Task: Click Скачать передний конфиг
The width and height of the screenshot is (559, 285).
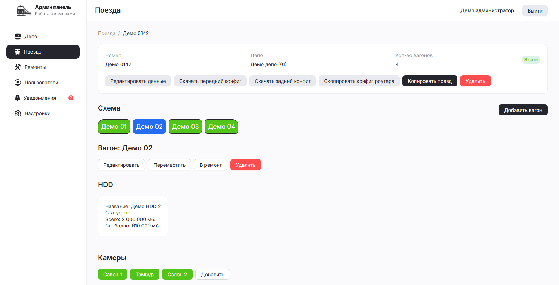Action: [210, 81]
